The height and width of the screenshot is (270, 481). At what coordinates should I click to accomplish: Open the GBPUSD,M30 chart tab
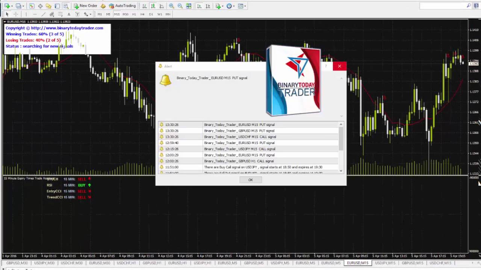coord(17,263)
